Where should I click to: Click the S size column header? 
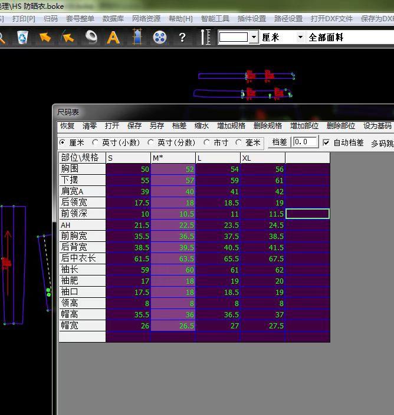click(x=128, y=158)
